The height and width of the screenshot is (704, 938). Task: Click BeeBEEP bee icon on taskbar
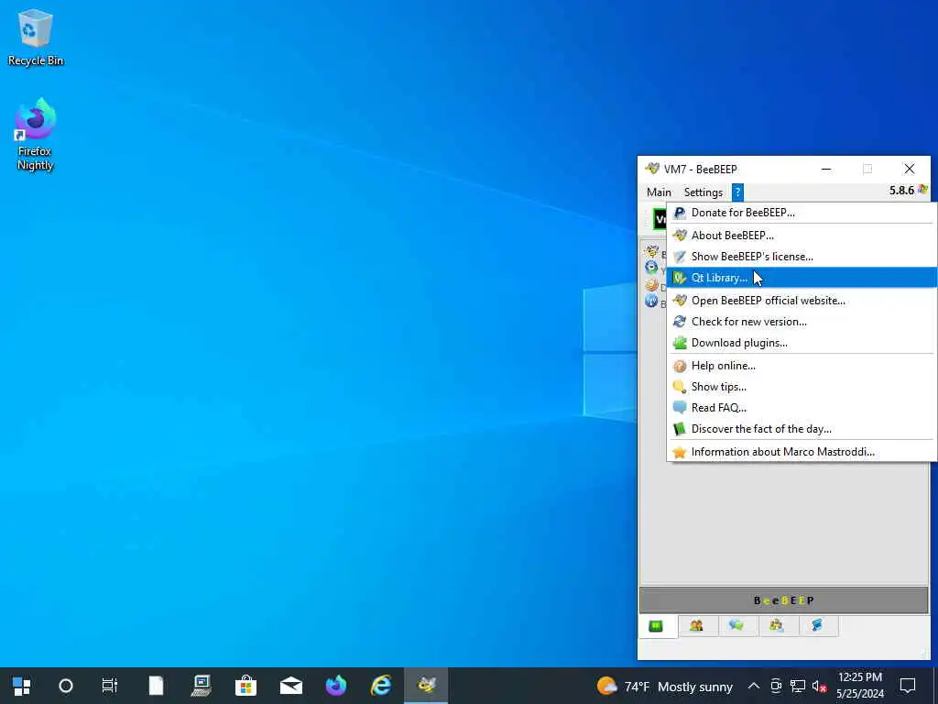coord(426,686)
